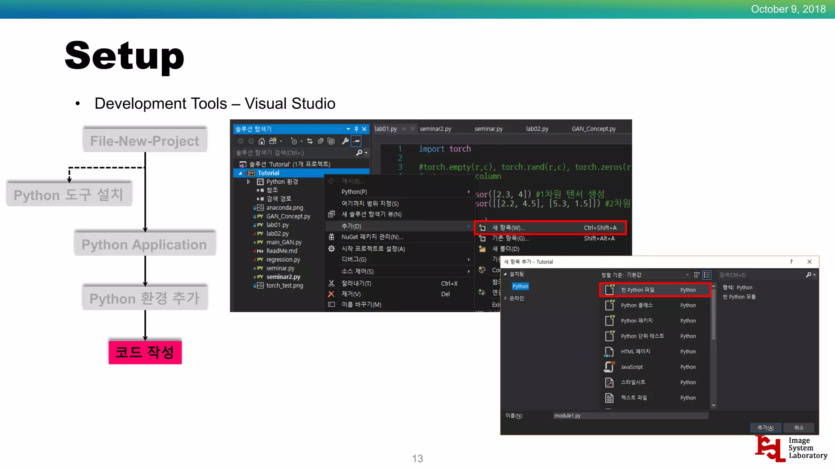Open the solution view switcher dropdown arrow

[x=281, y=141]
